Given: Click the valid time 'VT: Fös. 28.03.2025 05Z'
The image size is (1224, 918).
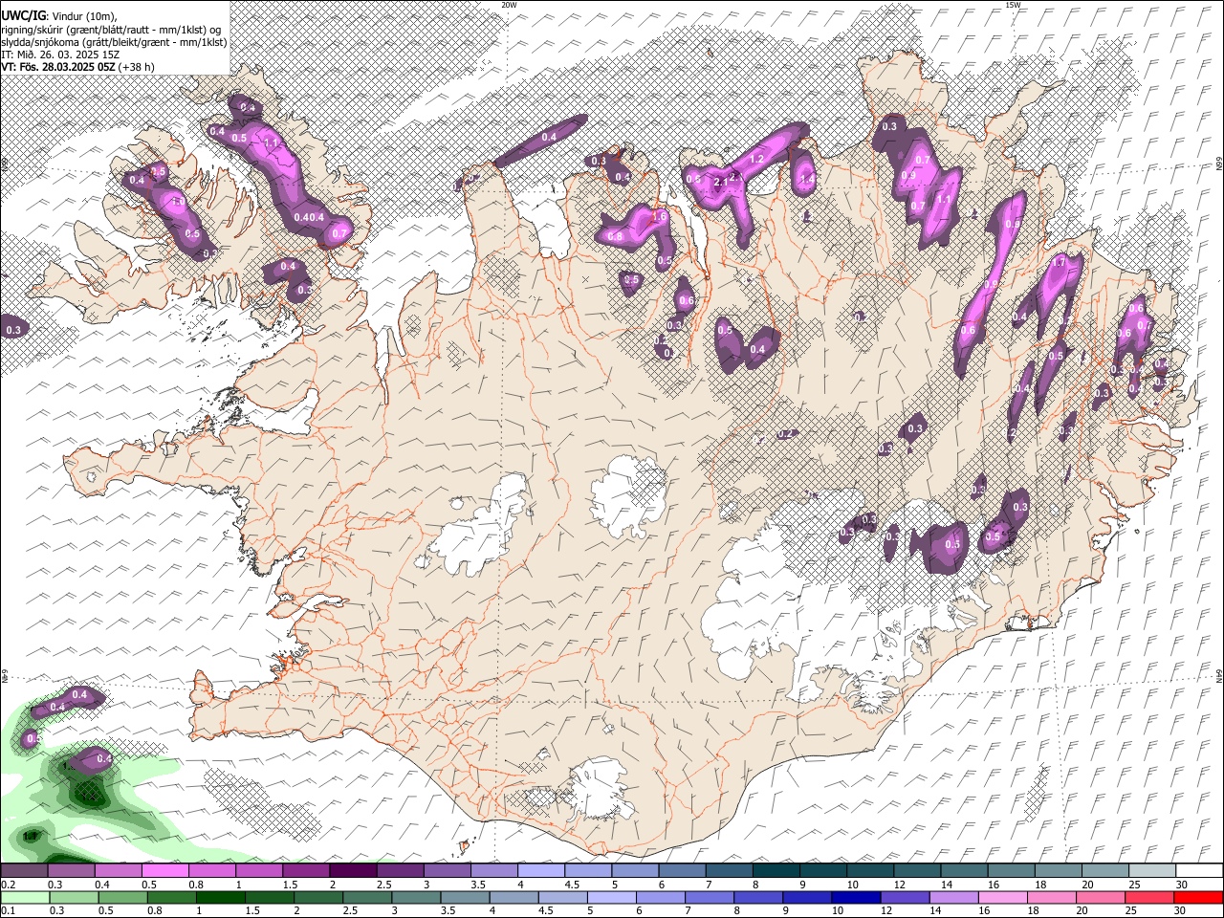Looking at the screenshot, I should point(58,67).
